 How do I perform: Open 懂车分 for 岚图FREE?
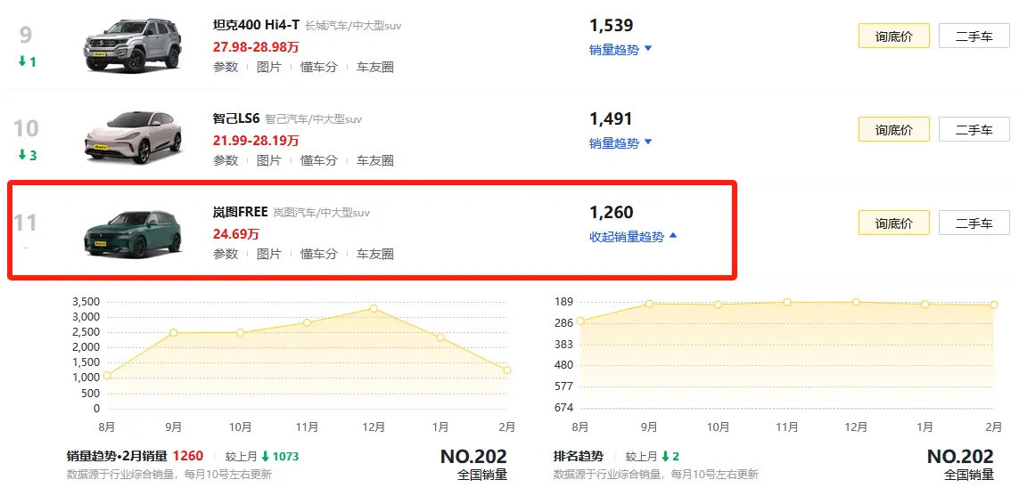(318, 254)
